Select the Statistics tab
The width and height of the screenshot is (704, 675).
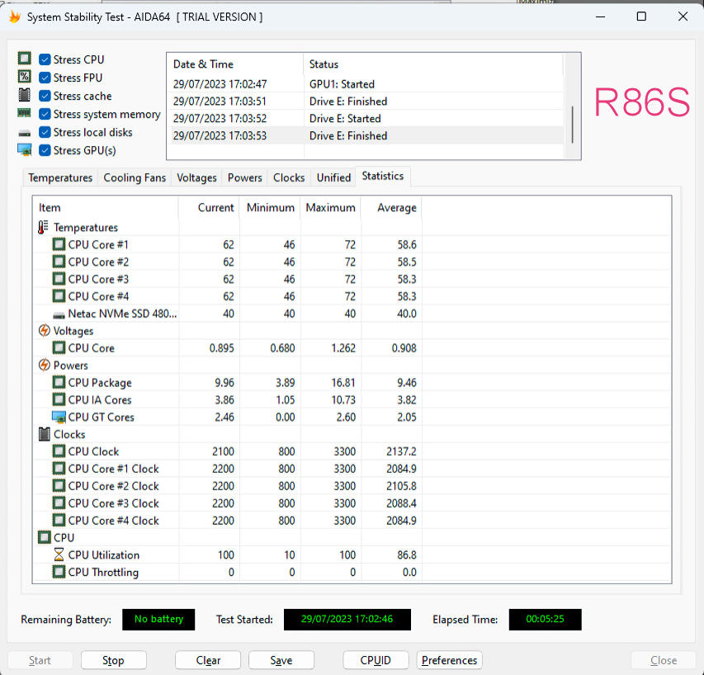click(x=382, y=176)
